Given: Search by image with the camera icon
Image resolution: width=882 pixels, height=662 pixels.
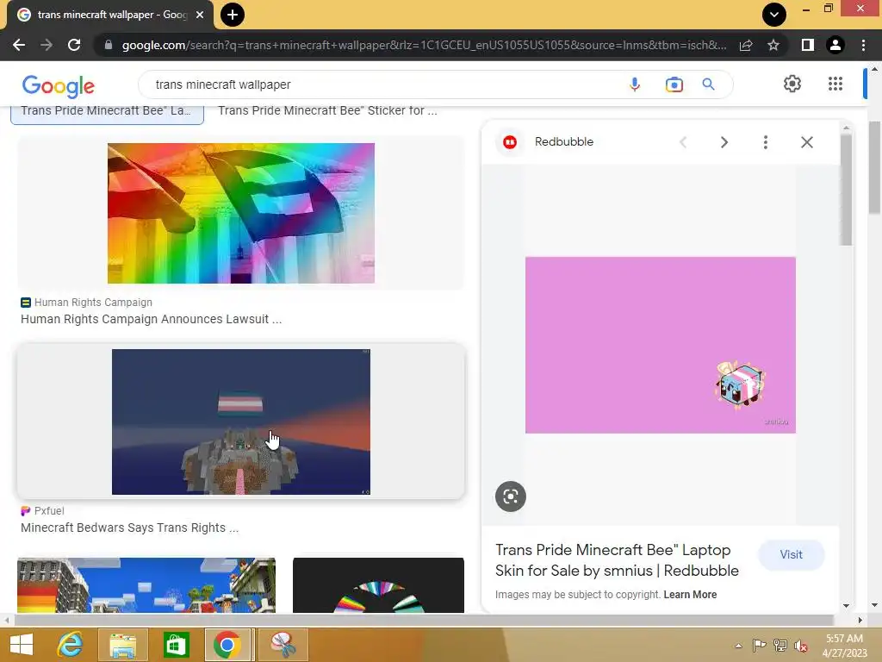Looking at the screenshot, I should point(674,84).
